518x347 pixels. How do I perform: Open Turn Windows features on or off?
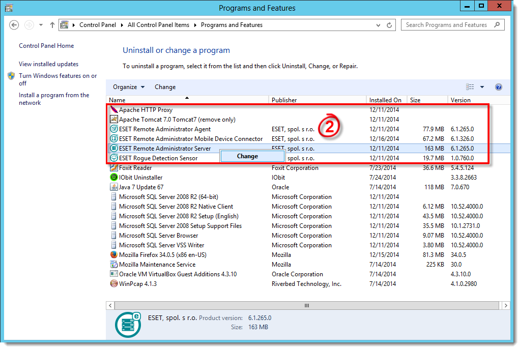57,79
